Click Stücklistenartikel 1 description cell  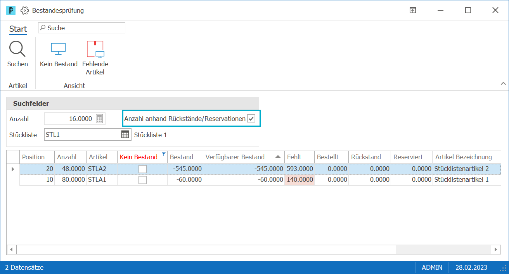(467, 180)
